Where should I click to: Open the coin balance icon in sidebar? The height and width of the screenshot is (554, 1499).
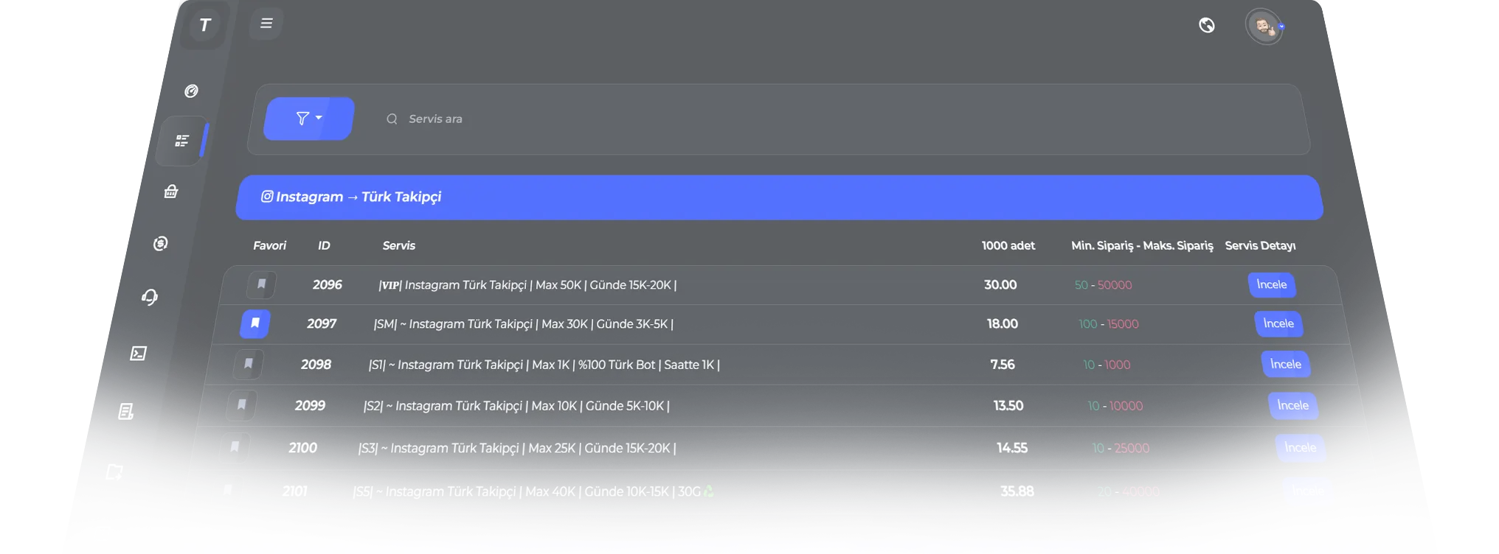tap(161, 243)
